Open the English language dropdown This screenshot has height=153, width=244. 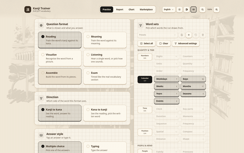tap(169, 9)
